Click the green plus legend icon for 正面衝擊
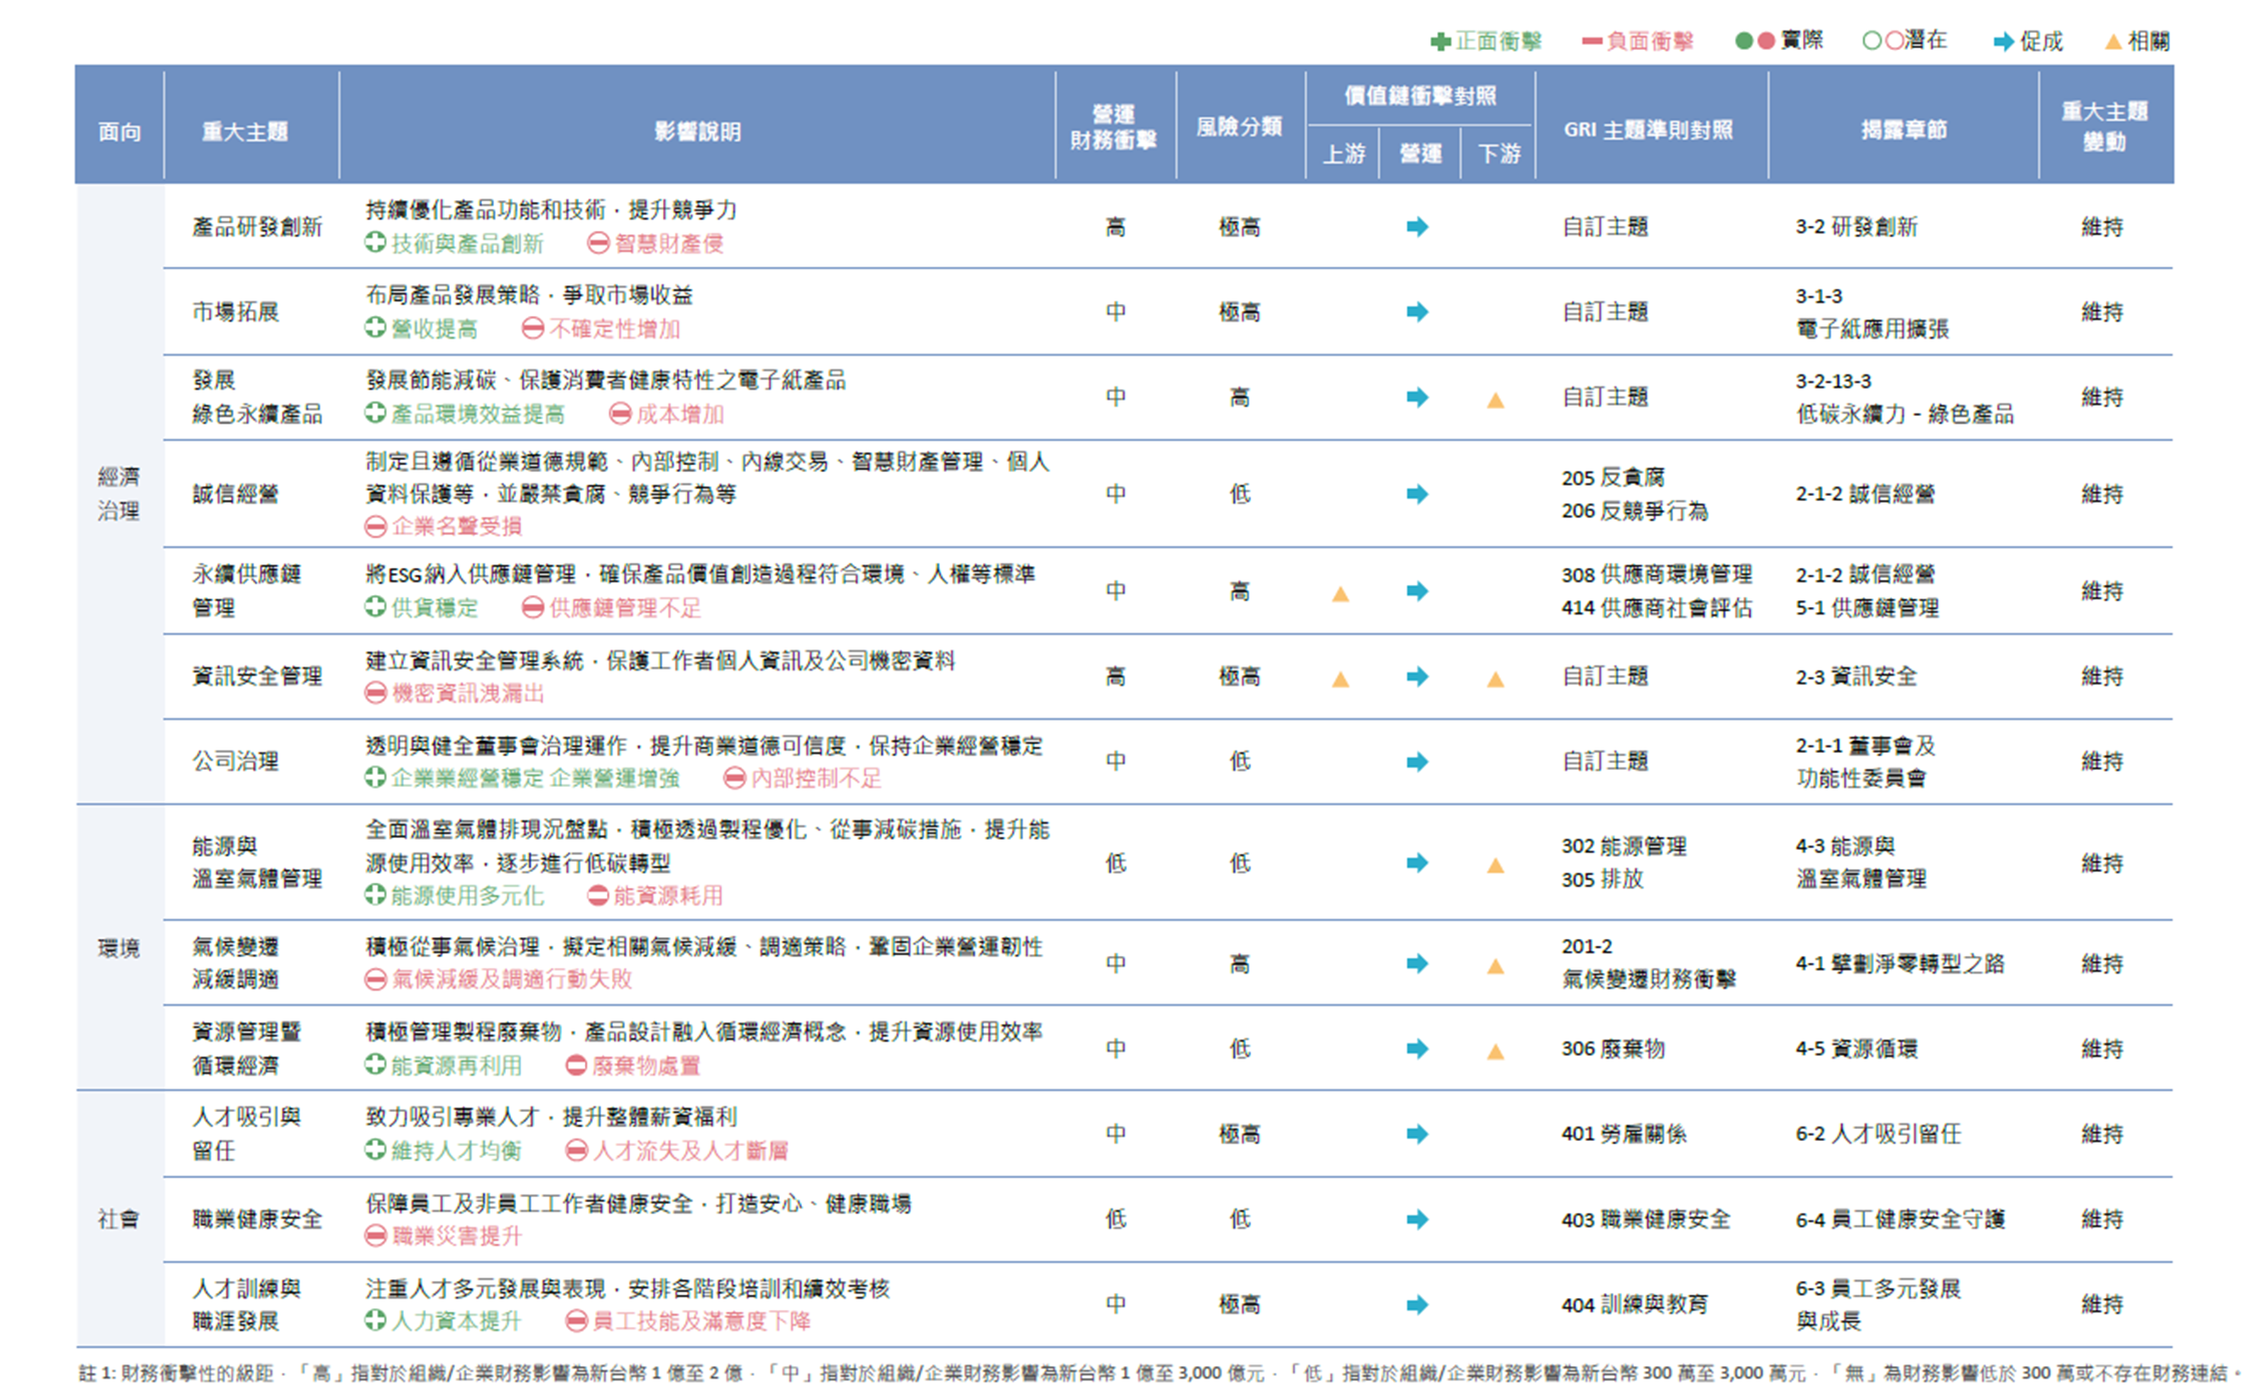The width and height of the screenshot is (2251, 1399). pos(1440,42)
